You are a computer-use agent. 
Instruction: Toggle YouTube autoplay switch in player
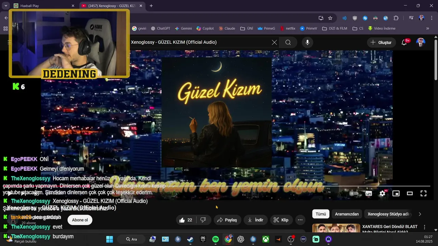coord(354,193)
